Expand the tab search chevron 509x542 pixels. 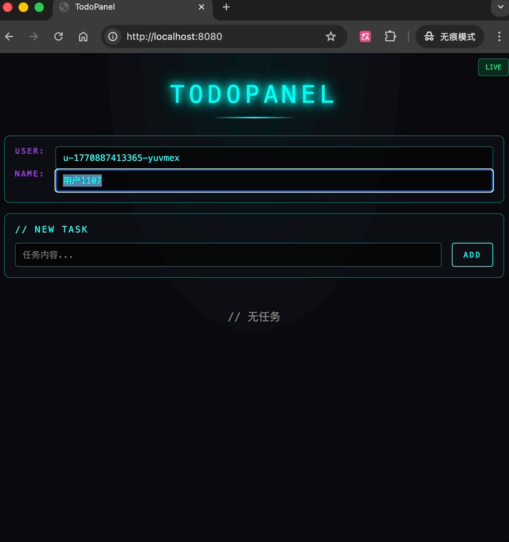[499, 8]
